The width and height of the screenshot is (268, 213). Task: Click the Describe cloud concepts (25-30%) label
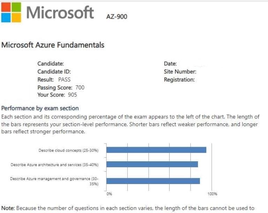coord(68,150)
